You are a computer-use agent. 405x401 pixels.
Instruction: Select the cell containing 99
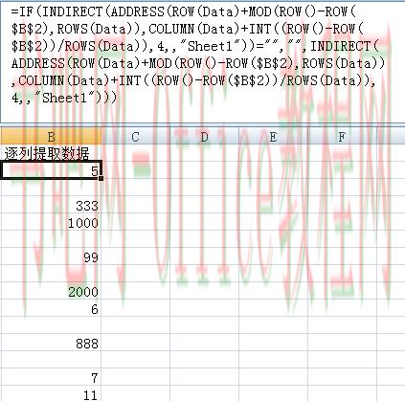(51, 257)
